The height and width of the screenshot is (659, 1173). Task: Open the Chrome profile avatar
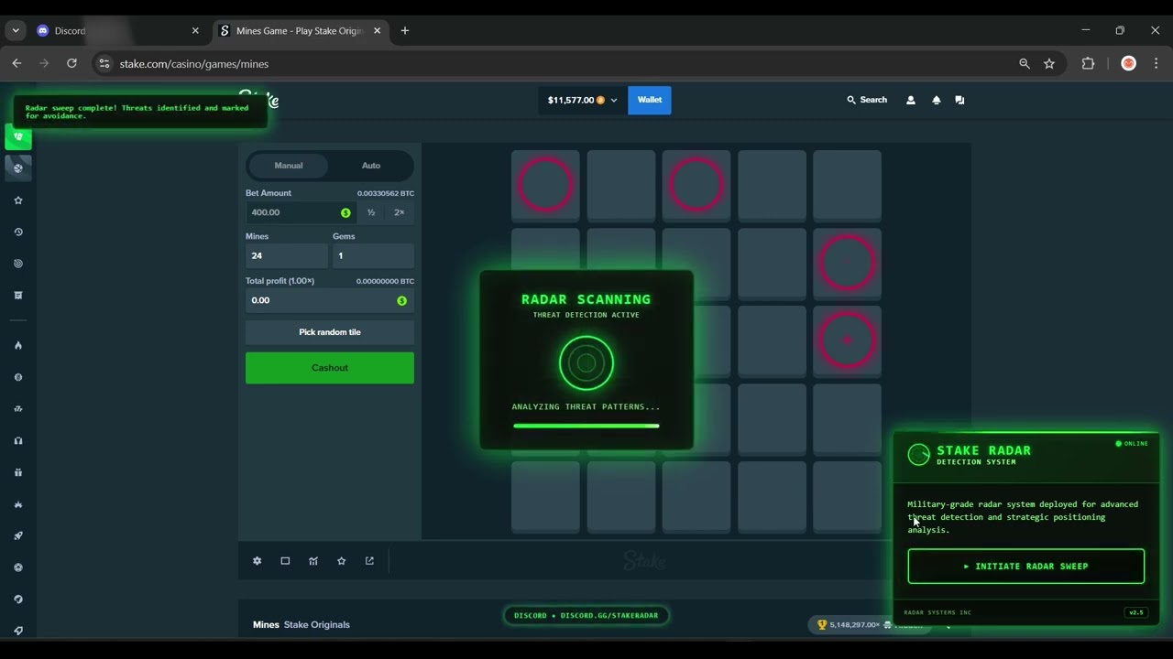coord(1129,64)
